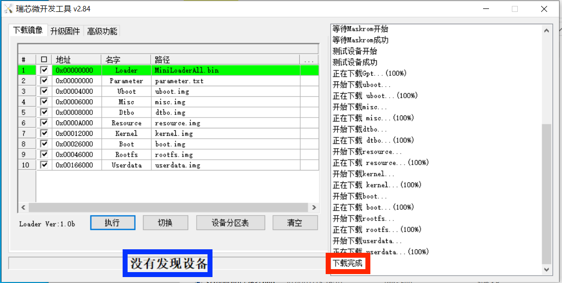Click address cell 0x00026000
The image size is (562, 283).
coord(76,144)
